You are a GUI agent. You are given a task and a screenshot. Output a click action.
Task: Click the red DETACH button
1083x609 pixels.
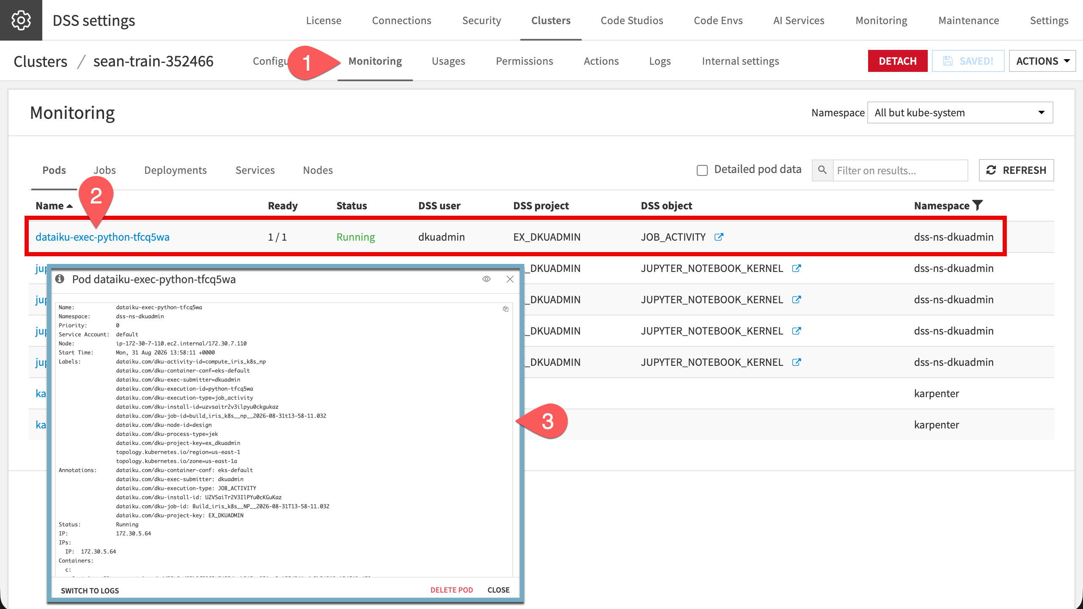tap(897, 61)
